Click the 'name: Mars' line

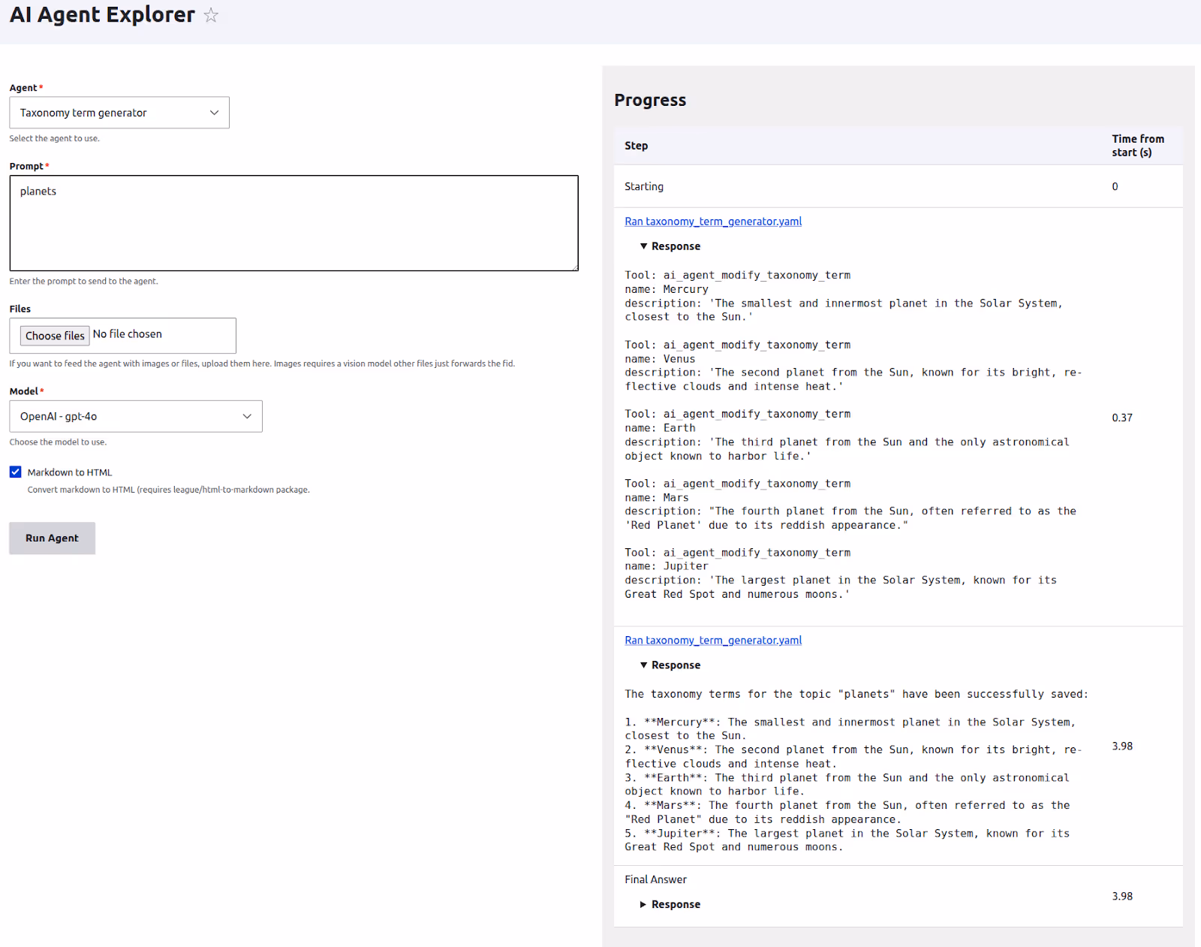pos(657,498)
